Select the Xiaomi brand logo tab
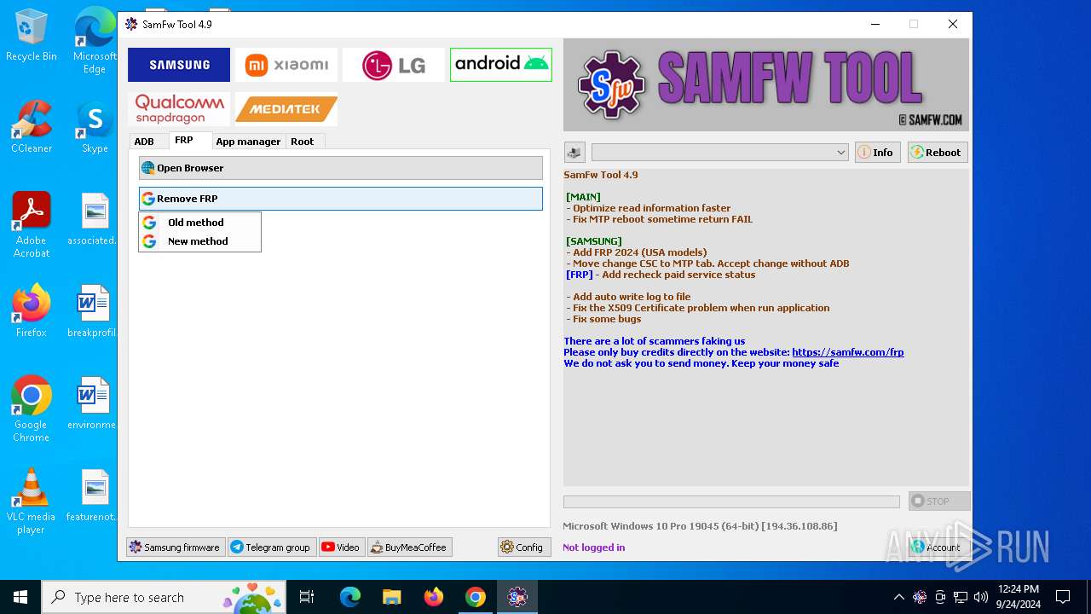This screenshot has width=1091, height=614. pyautogui.click(x=286, y=65)
